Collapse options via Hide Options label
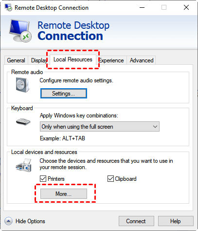 tap(30, 221)
